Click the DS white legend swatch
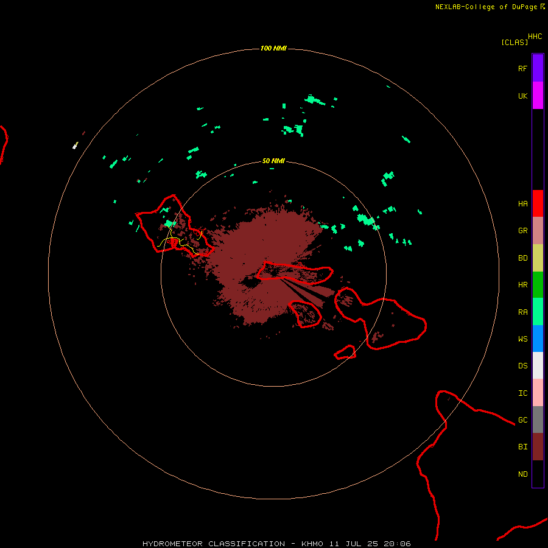Viewport: 548px width, 548px height. pos(538,365)
